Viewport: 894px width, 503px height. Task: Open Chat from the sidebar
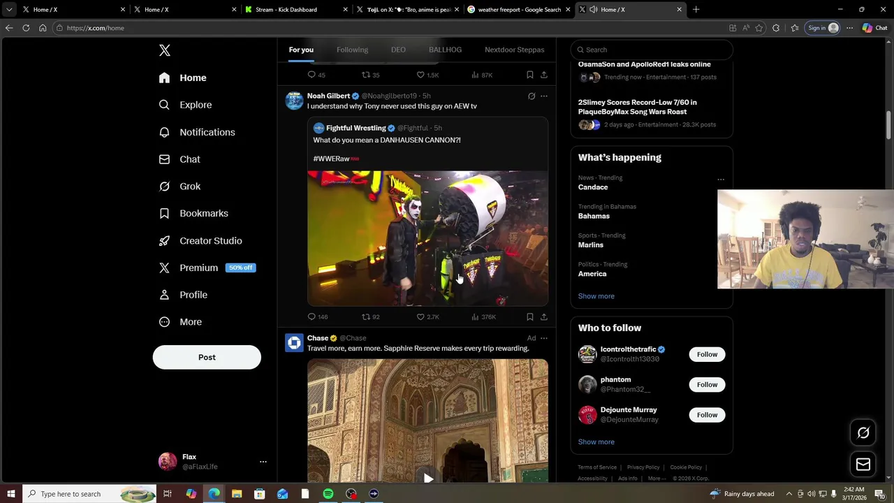click(180, 159)
